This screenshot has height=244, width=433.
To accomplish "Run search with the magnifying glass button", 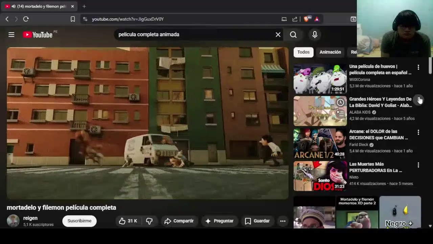I will (293, 35).
